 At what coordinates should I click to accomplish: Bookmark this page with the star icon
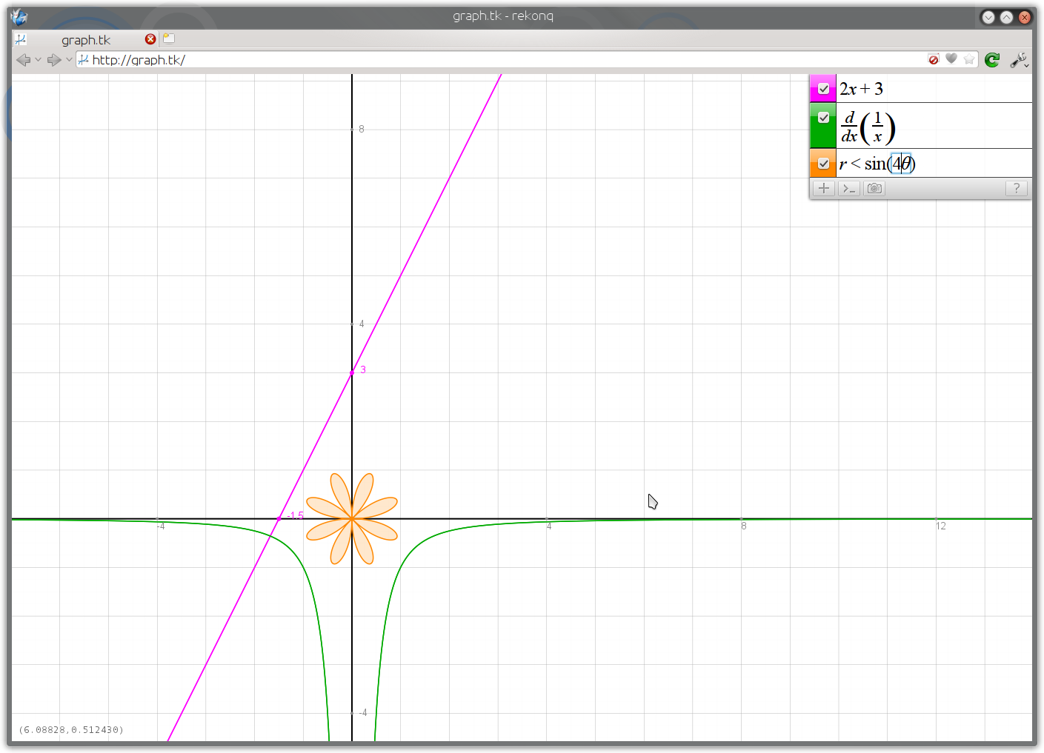click(x=969, y=59)
